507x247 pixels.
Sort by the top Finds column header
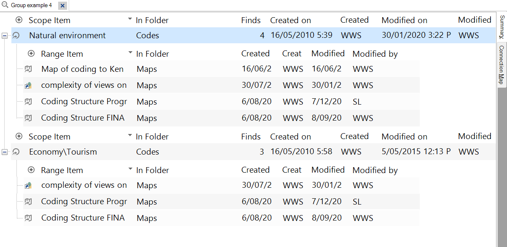pyautogui.click(x=251, y=20)
